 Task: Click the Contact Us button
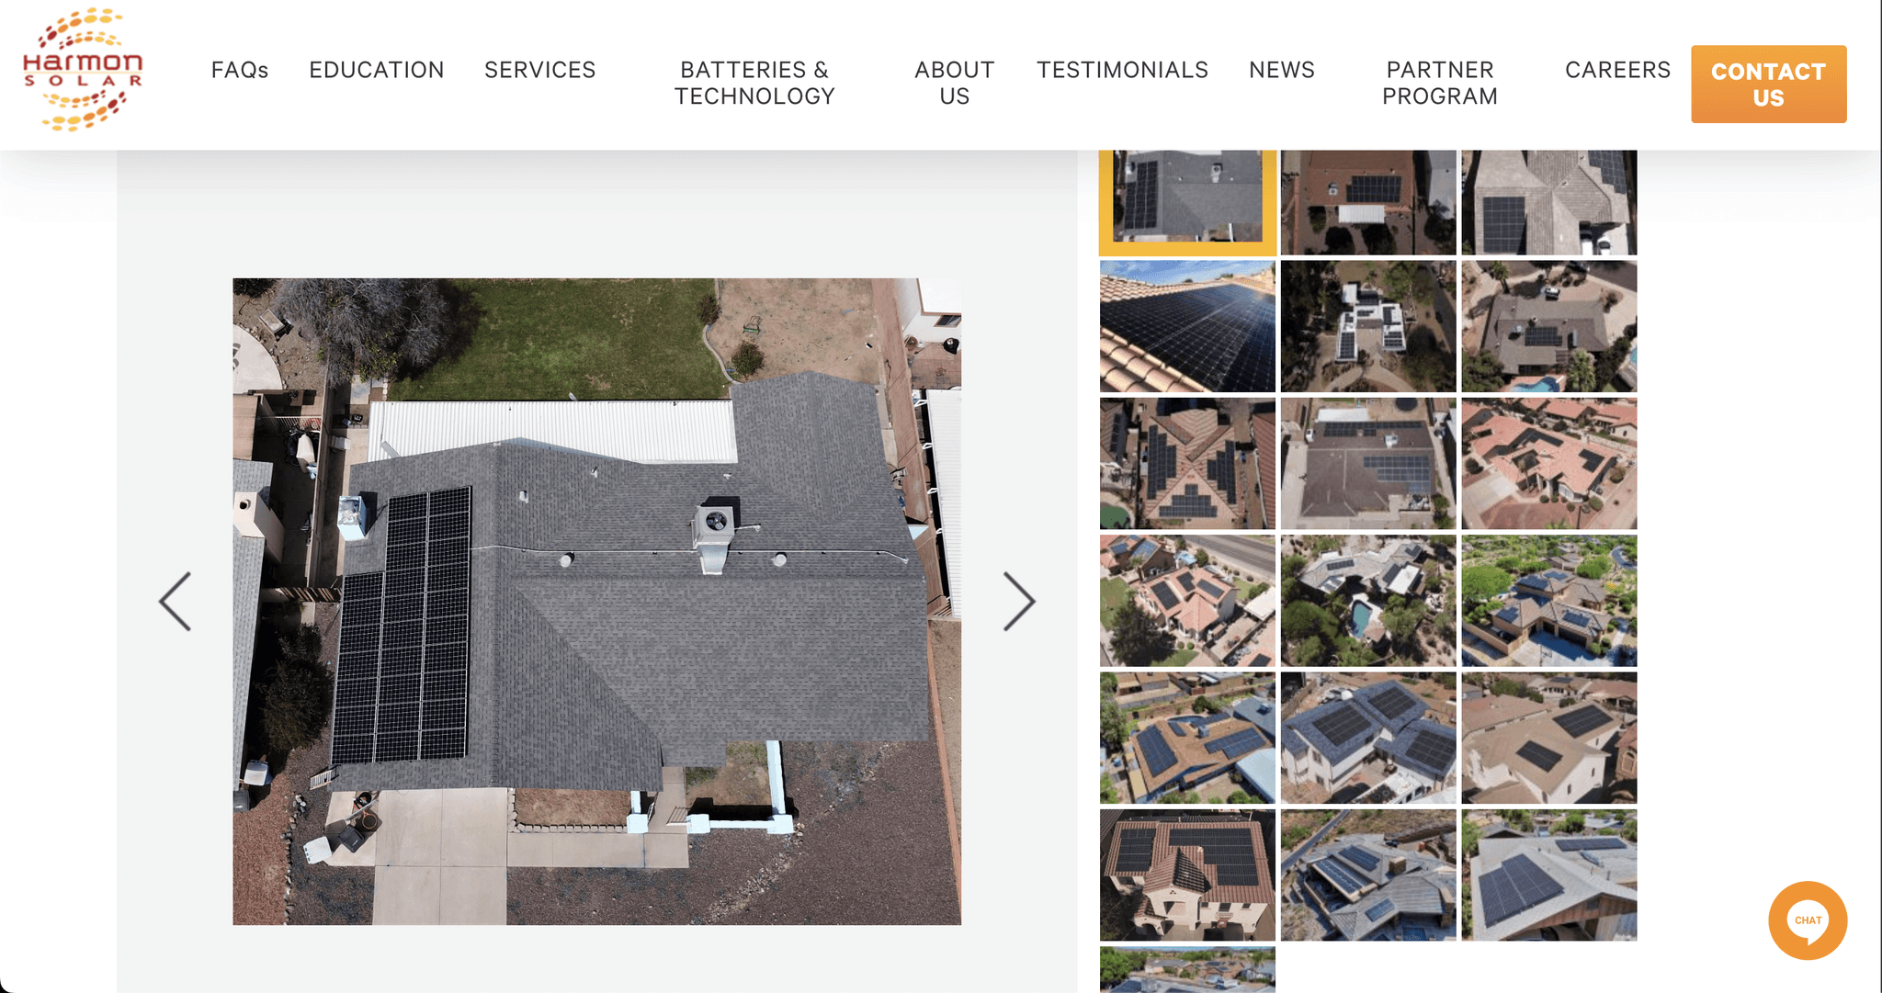[x=1768, y=84]
